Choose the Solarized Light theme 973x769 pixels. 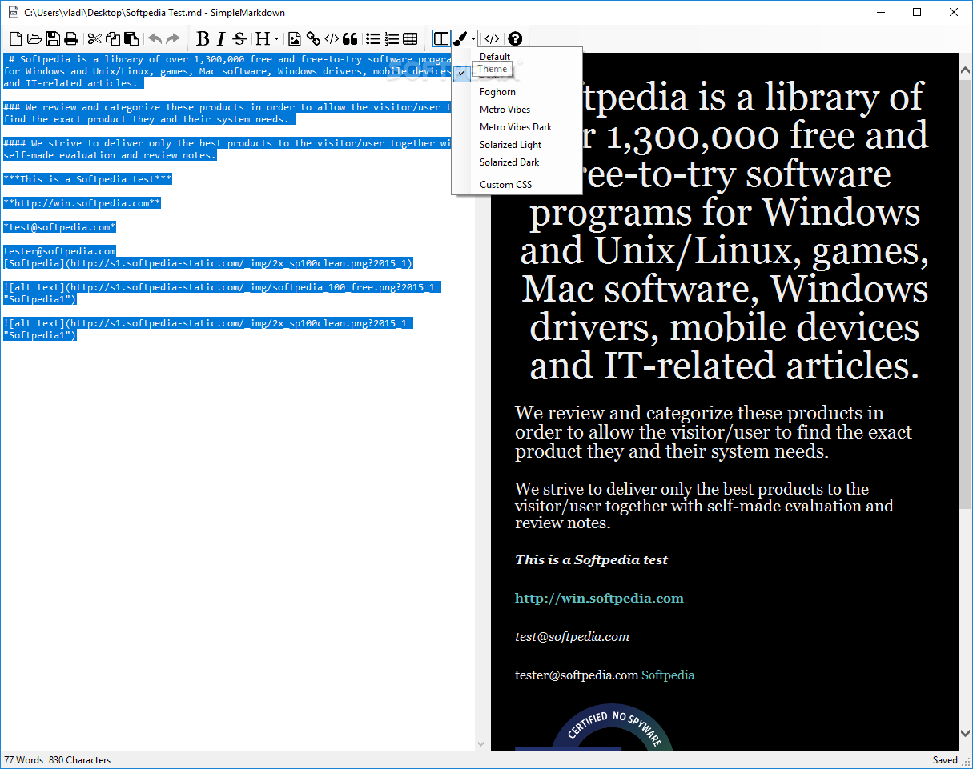(x=517, y=145)
